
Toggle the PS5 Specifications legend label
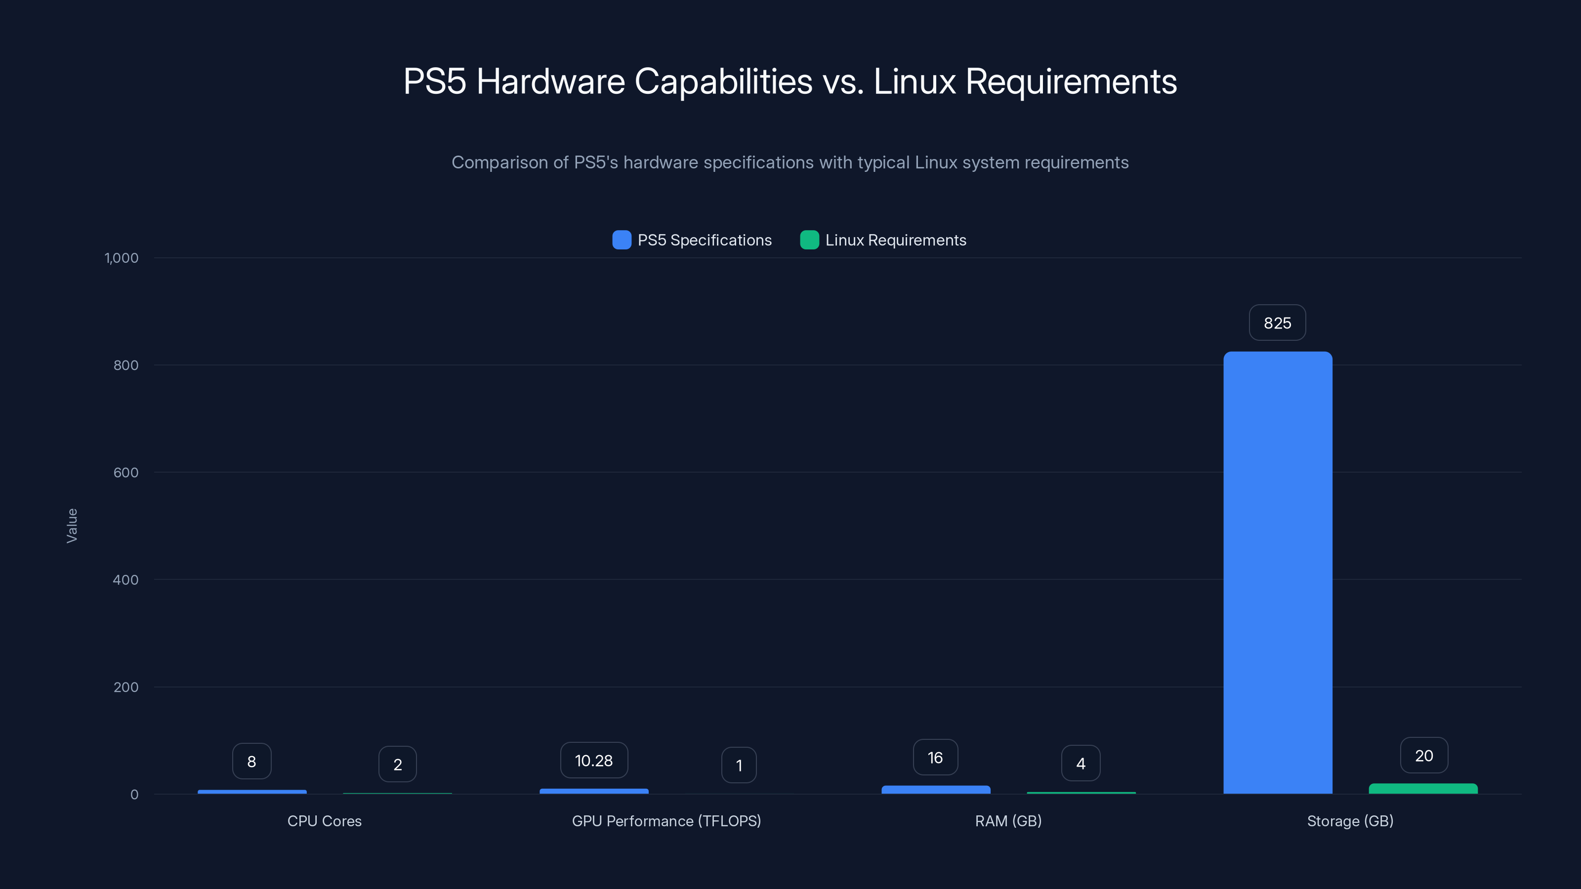pos(705,240)
